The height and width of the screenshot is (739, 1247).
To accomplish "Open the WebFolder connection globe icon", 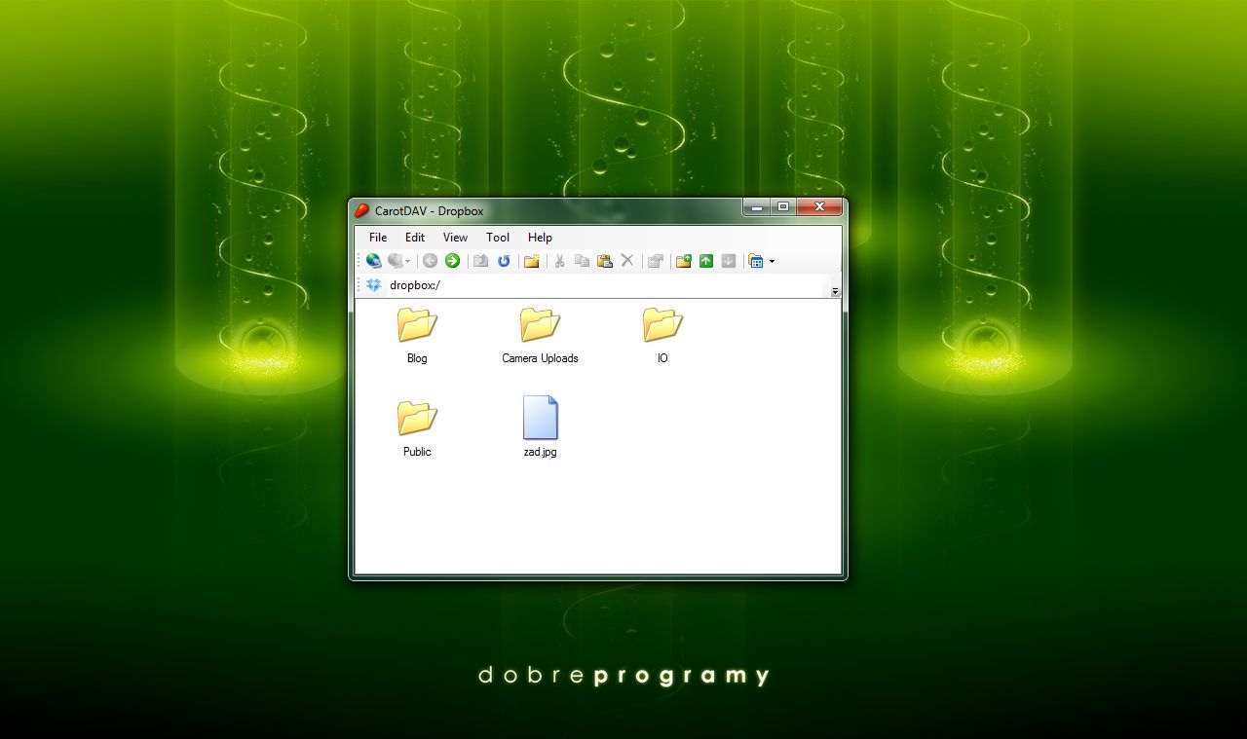I will [x=373, y=261].
